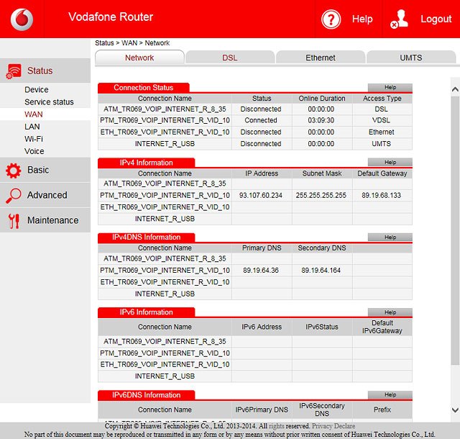Click IP address '93.107.60.234'
The width and height of the screenshot is (460, 439).
tap(261, 196)
